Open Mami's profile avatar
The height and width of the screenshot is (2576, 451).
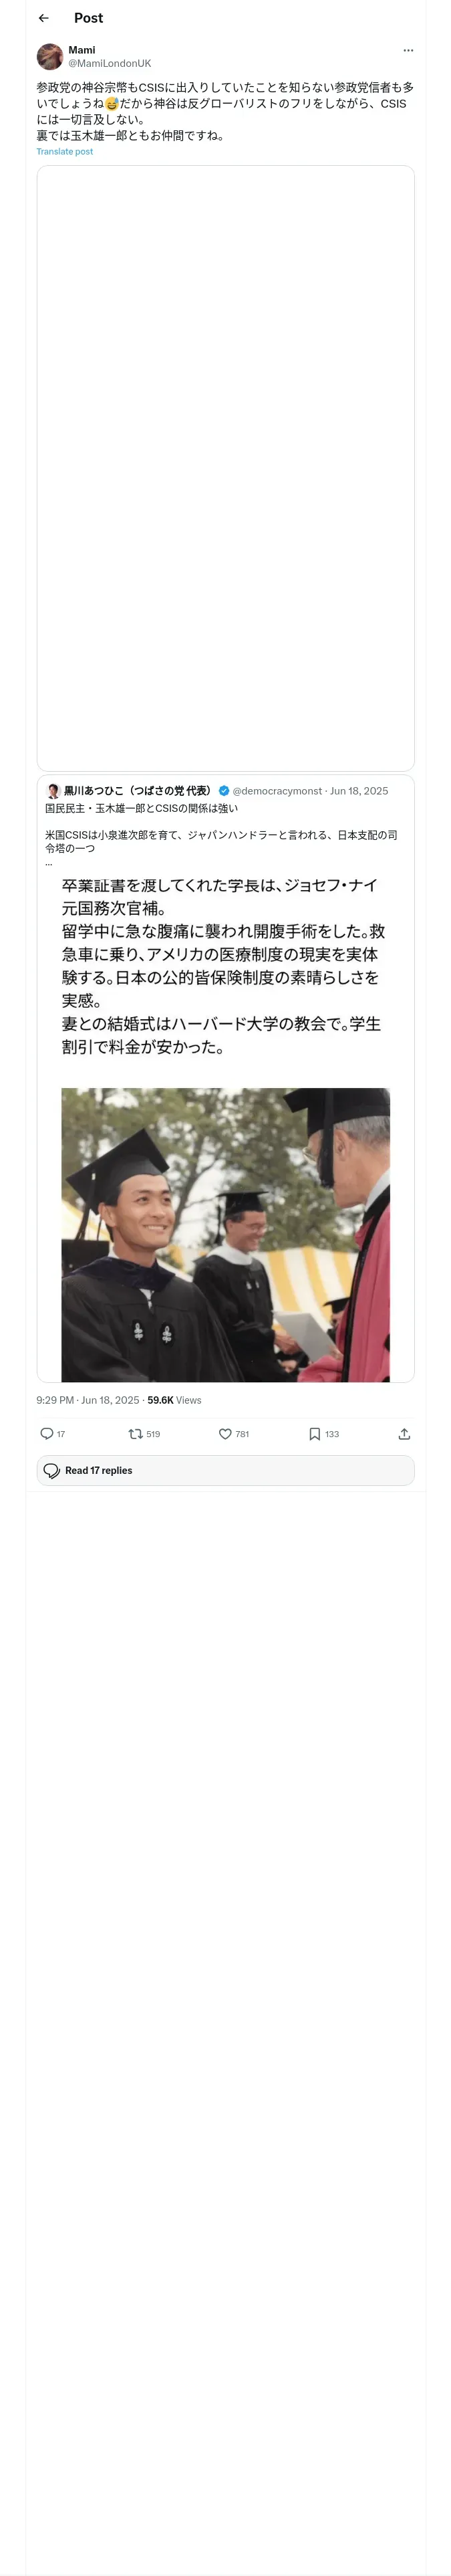pos(50,56)
